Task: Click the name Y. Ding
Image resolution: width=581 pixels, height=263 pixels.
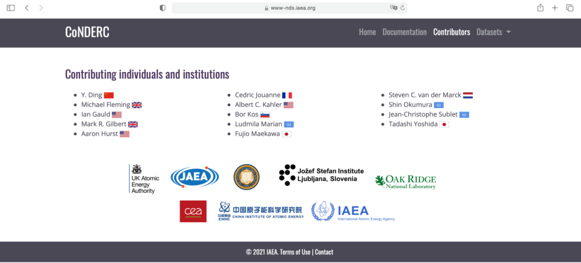Action: tap(91, 95)
